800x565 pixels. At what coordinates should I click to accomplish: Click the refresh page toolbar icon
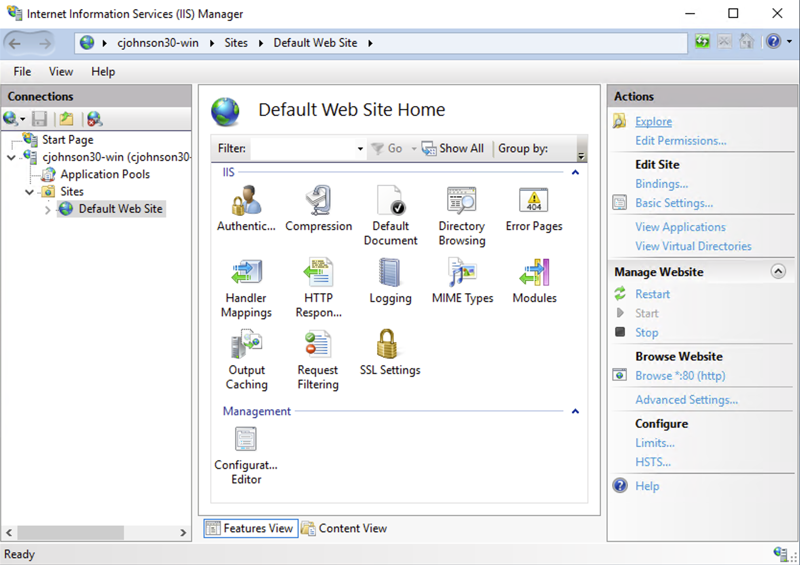tap(702, 42)
